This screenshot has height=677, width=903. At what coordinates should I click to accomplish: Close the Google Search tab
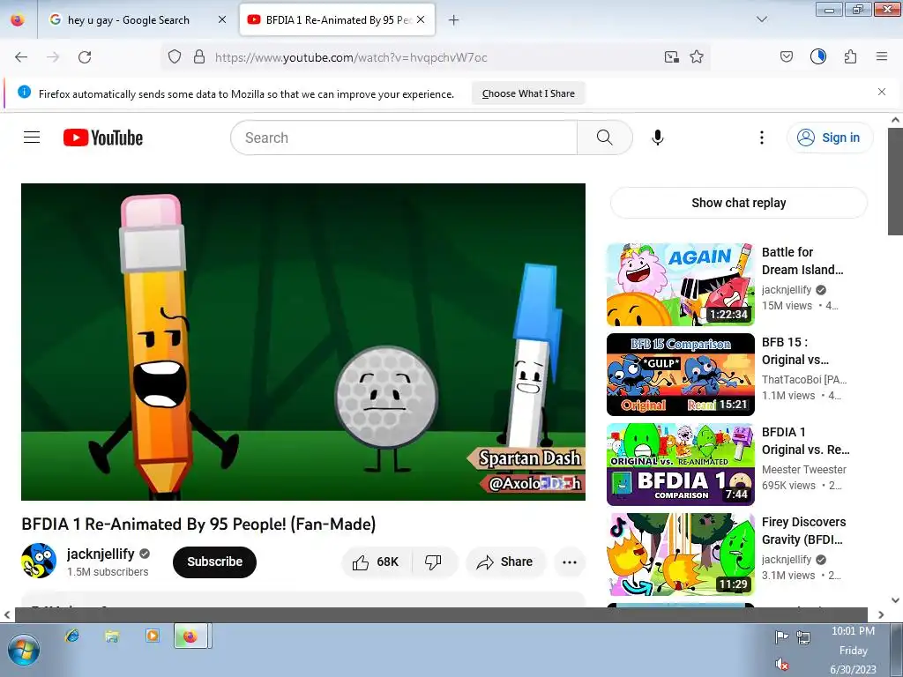pyautogui.click(x=222, y=19)
